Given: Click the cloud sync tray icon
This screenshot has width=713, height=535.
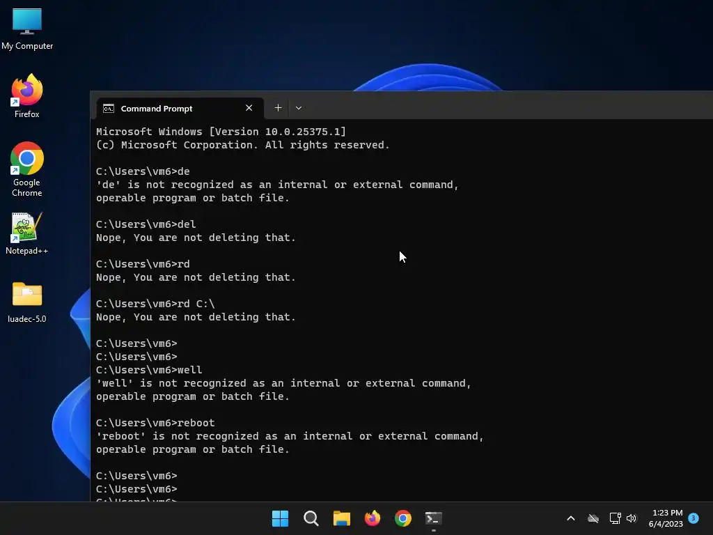Looking at the screenshot, I should coord(593,518).
